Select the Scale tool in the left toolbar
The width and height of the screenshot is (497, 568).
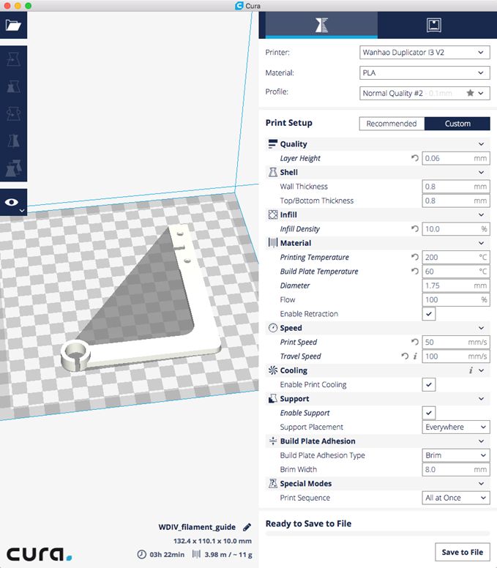click(13, 86)
